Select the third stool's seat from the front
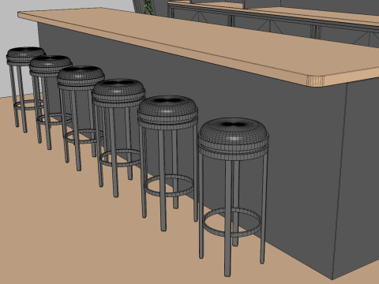 click(118, 92)
